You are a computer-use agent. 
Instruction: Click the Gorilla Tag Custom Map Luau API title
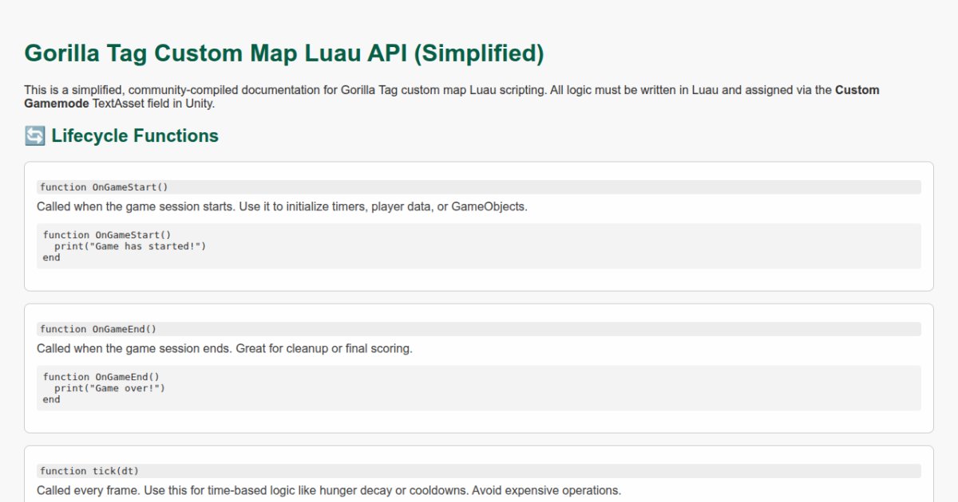(x=283, y=53)
